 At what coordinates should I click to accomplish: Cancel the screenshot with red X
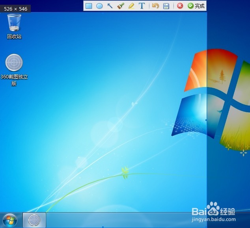tap(180, 6)
